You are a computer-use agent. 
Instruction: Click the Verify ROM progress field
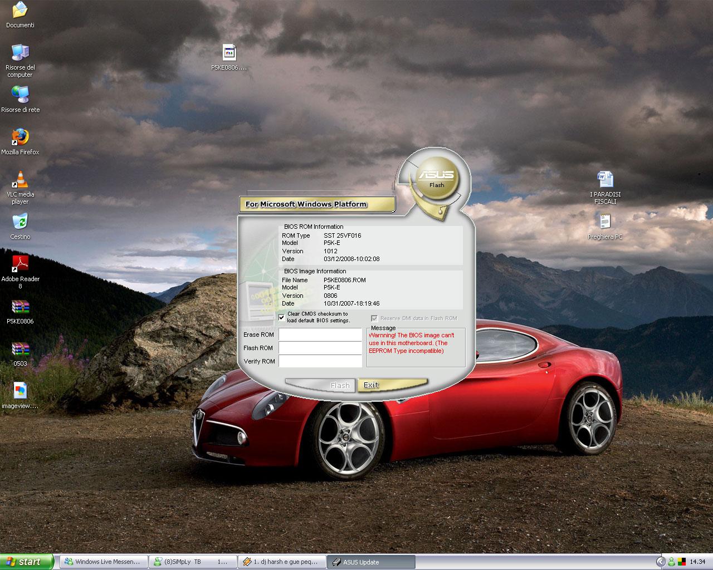pyautogui.click(x=320, y=361)
